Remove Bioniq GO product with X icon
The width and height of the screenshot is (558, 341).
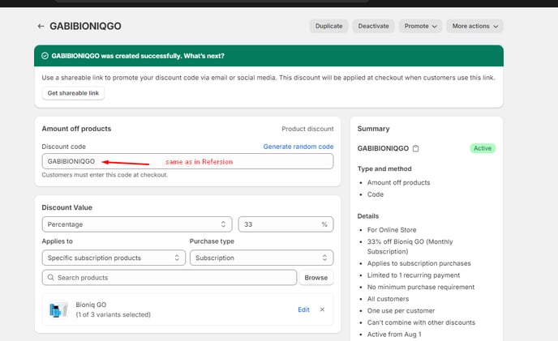[x=322, y=309]
